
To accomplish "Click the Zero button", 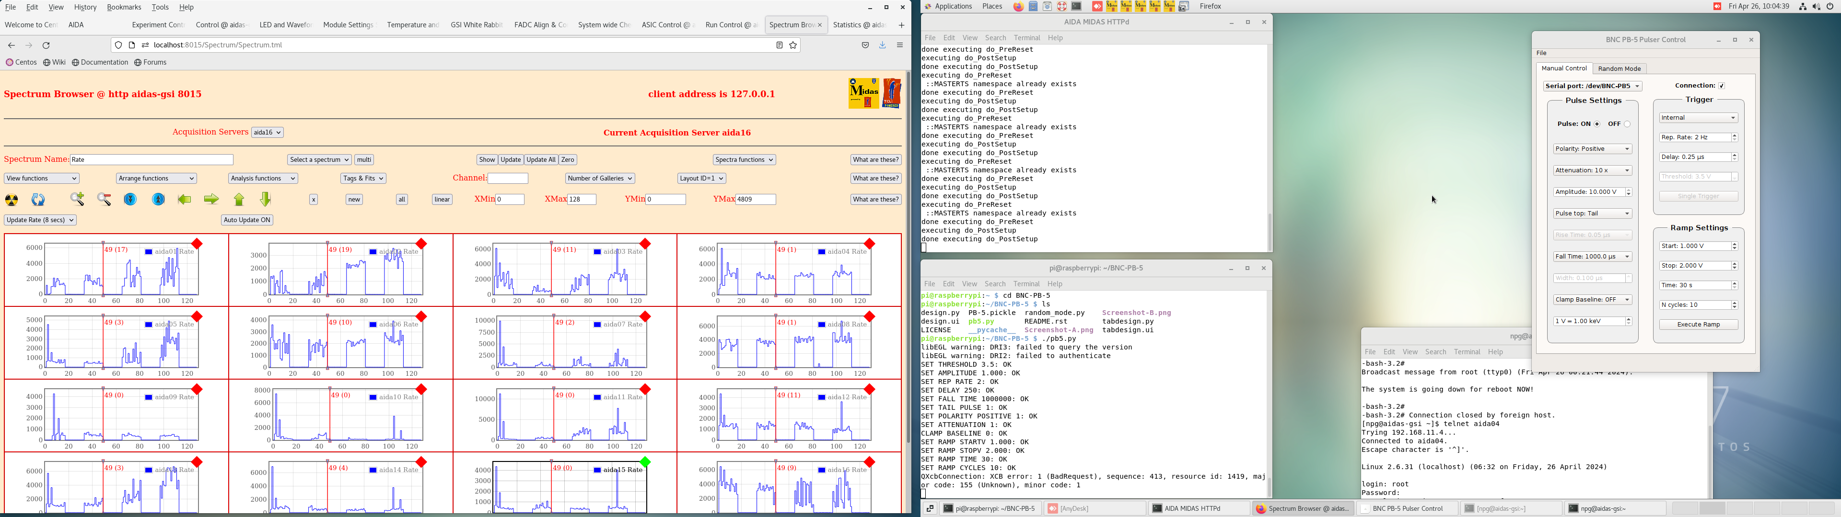I will click(x=568, y=160).
